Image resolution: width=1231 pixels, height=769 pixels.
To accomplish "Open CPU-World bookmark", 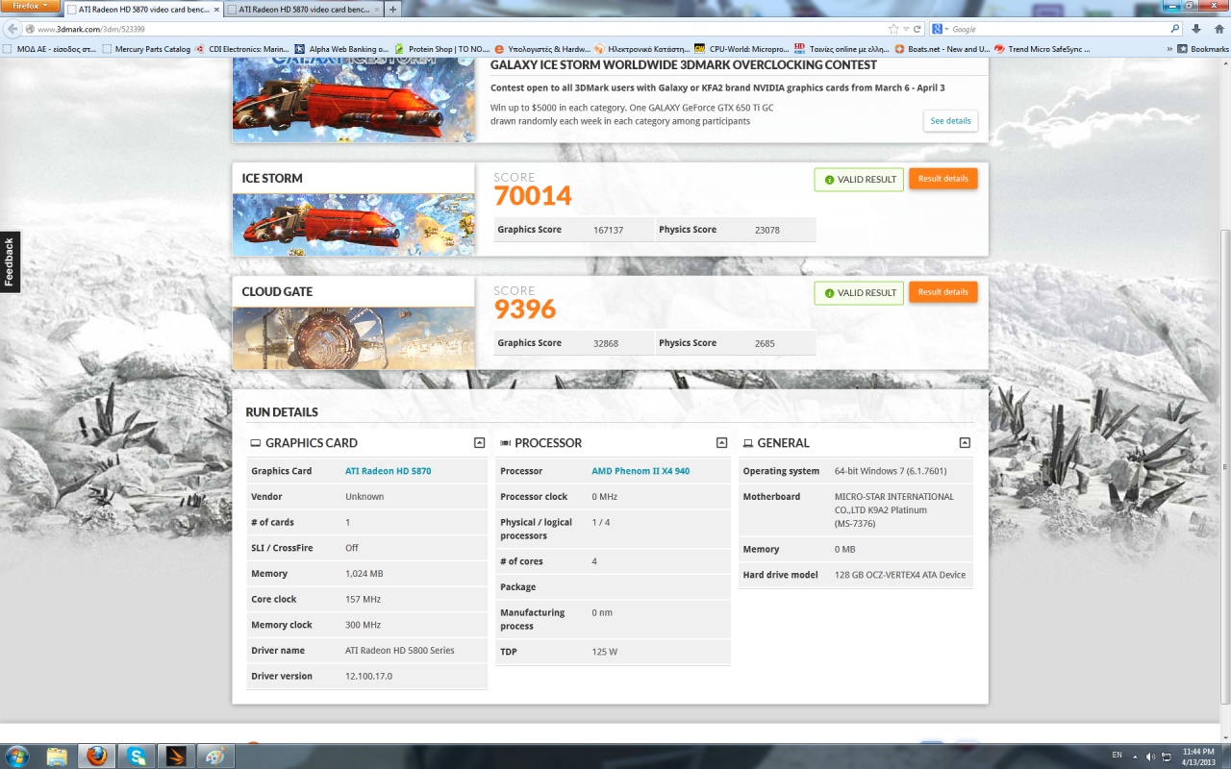I will (741, 49).
